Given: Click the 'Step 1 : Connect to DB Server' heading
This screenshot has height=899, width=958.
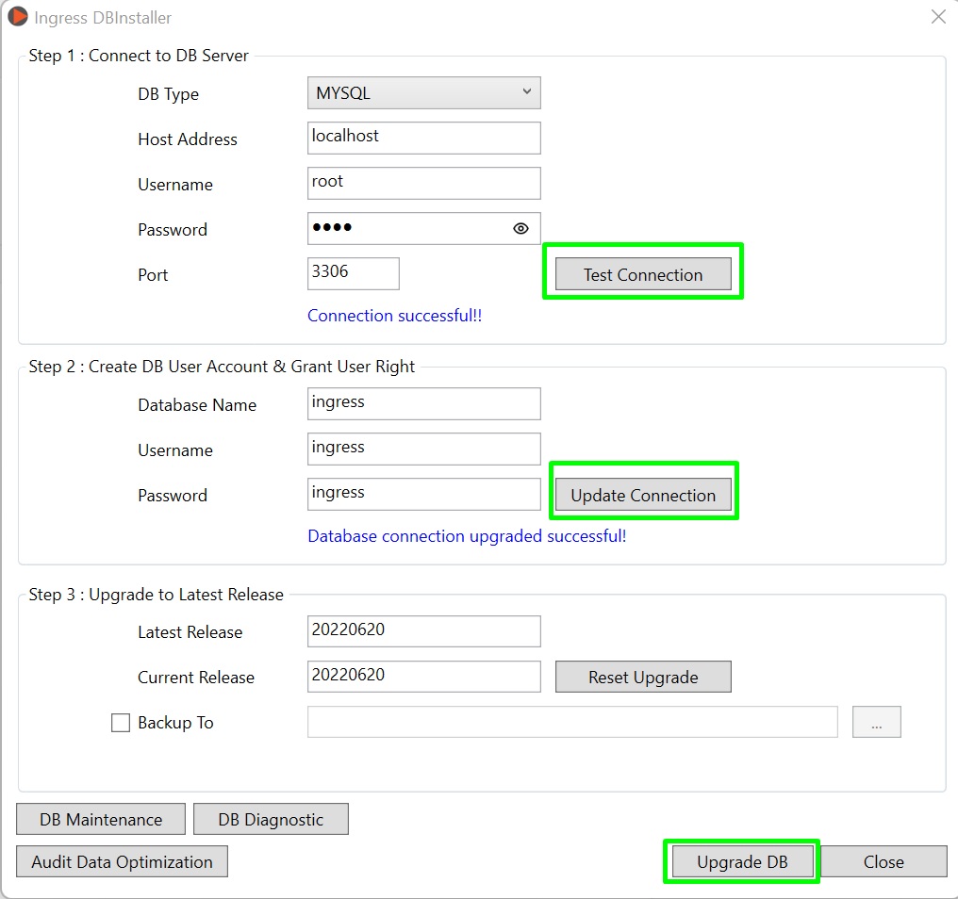Looking at the screenshot, I should coord(139,56).
